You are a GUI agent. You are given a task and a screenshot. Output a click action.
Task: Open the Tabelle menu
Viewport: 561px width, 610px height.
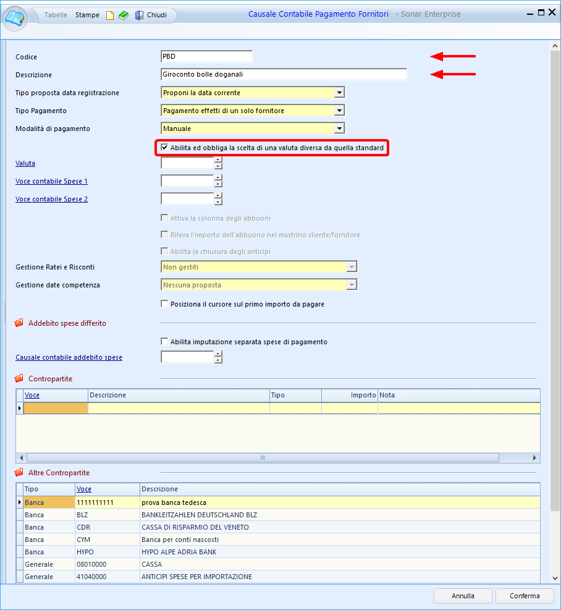(x=56, y=15)
